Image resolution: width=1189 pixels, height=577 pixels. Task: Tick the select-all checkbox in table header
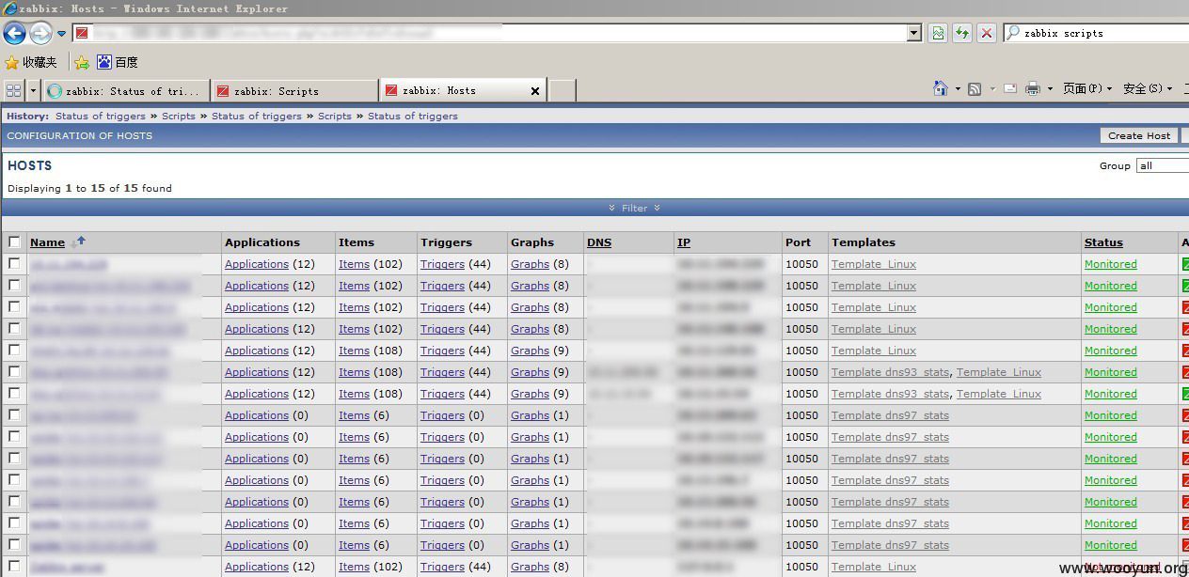(x=14, y=242)
